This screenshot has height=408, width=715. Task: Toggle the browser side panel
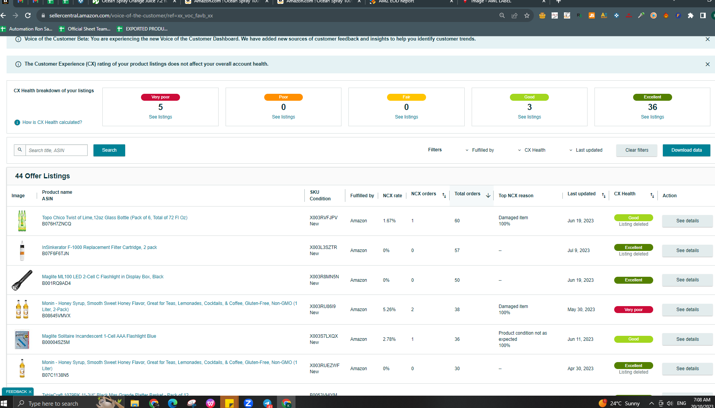pos(703,15)
